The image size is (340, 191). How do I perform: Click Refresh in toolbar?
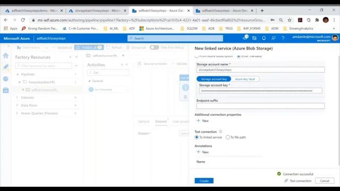(115, 47)
